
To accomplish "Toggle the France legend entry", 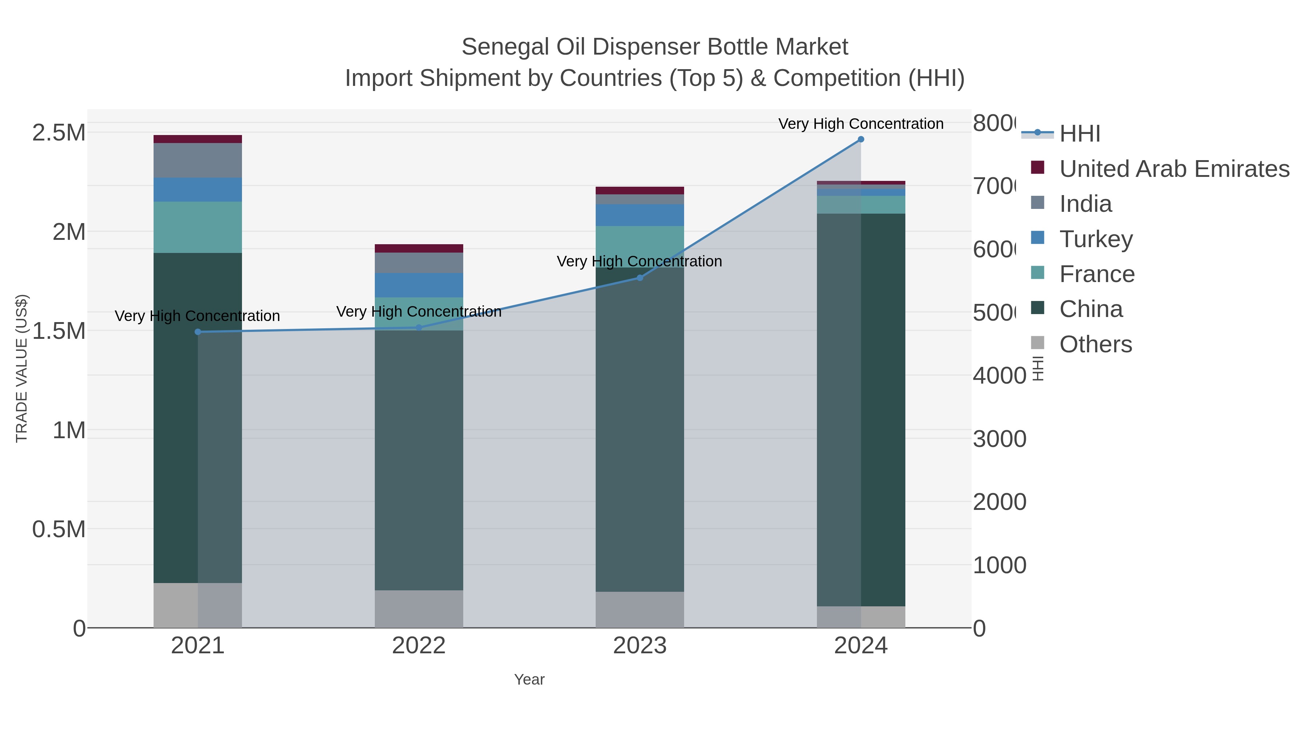I will click(1083, 274).
